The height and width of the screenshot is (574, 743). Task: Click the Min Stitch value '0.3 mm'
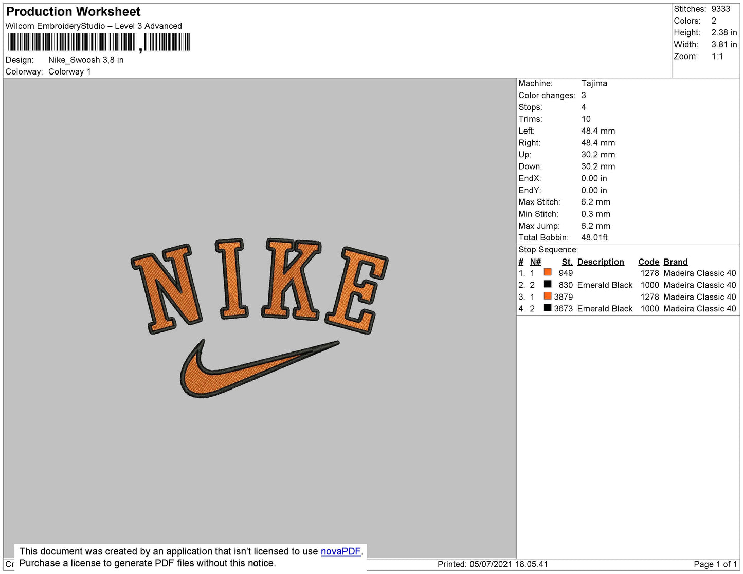click(596, 214)
